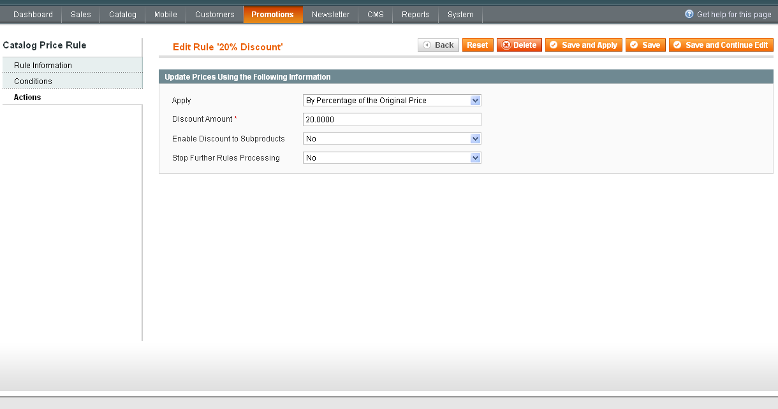Viewport: 778px width, 409px height.
Task: Delete the 20% Discount rule
Action: coord(519,45)
